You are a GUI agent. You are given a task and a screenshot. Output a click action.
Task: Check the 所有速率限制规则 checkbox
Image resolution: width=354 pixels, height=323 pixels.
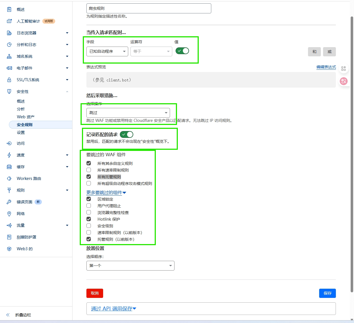pos(89,170)
